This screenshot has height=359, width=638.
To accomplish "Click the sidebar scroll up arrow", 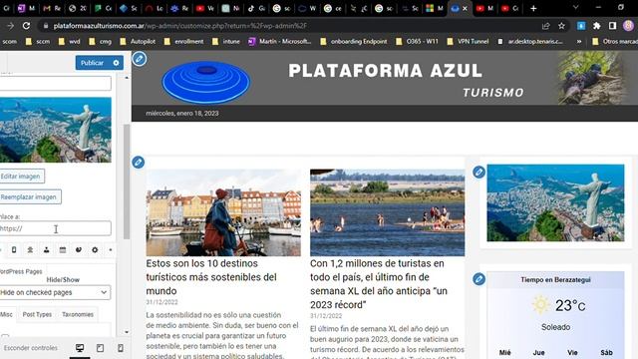I will [x=127, y=78].
